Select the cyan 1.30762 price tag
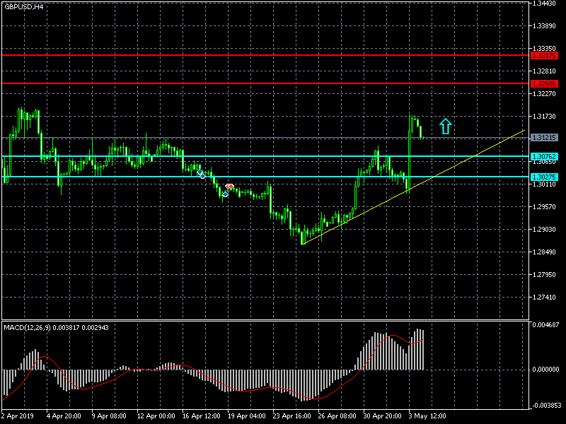This screenshot has height=424, width=566. 543,156
